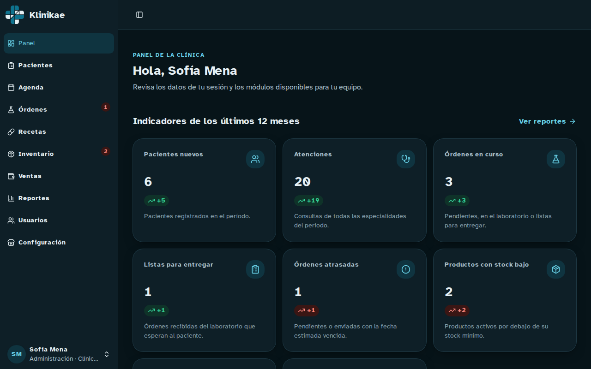Click the Ventas wallet icon

(x=11, y=176)
